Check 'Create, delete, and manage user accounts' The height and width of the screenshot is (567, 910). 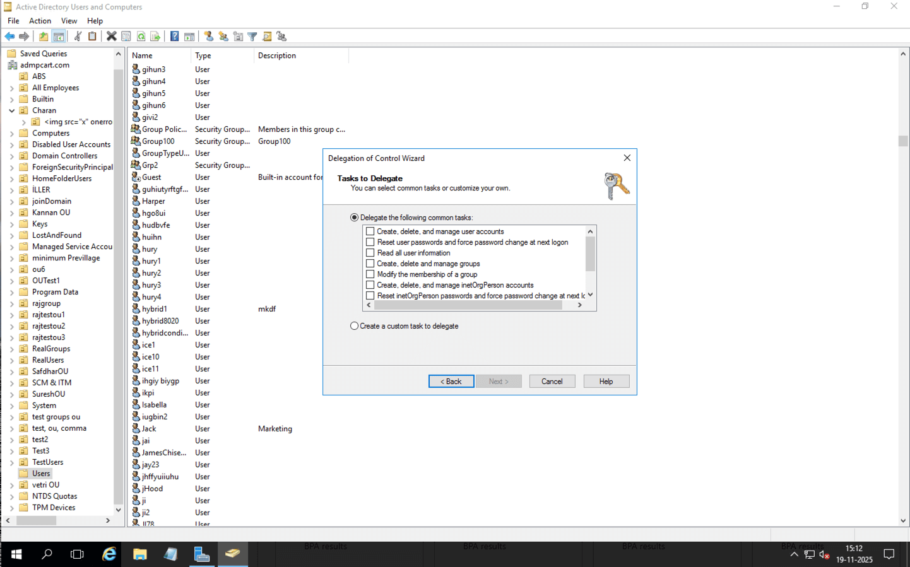click(370, 231)
